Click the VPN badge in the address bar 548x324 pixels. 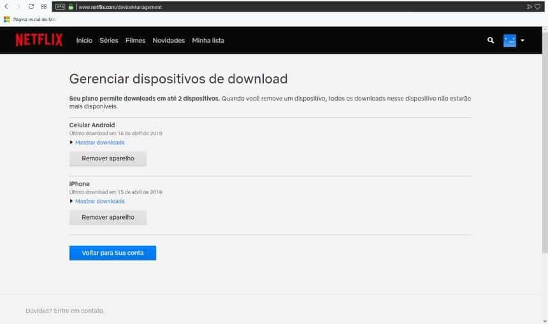(x=61, y=6)
